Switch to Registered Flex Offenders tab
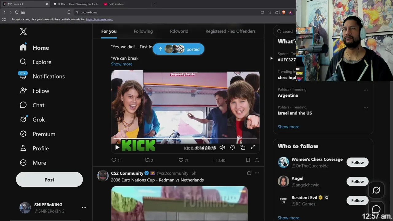 click(231, 31)
